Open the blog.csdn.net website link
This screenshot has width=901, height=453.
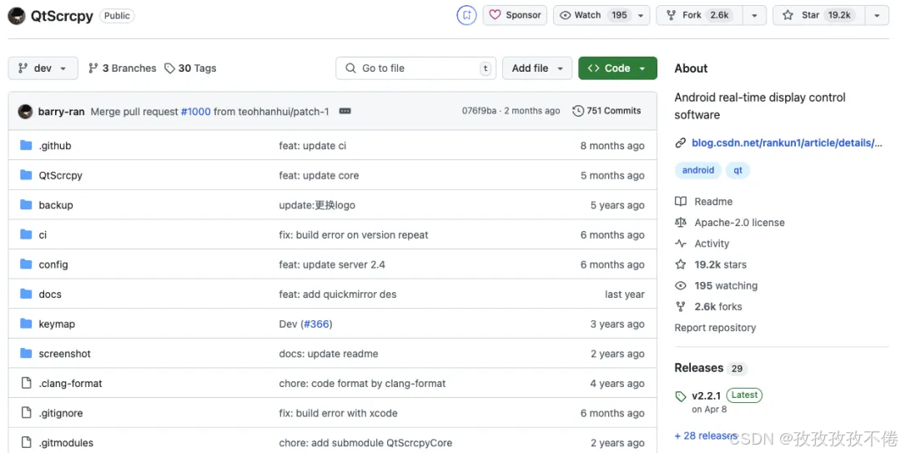[x=787, y=143]
